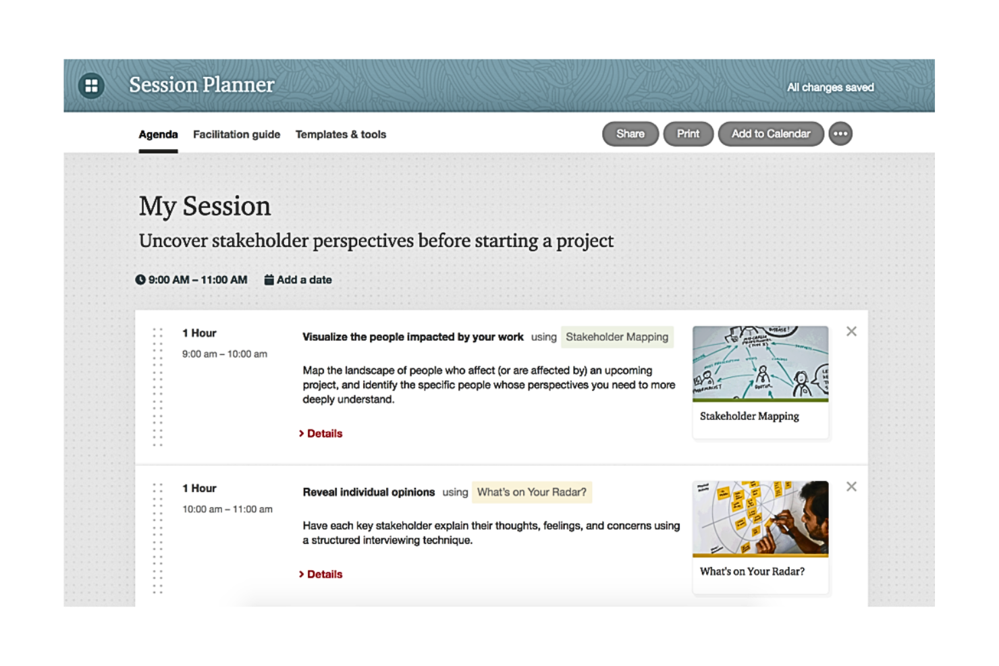Expand Details for the Reveal individual opinions activity
The width and height of the screenshot is (999, 666).
[324, 574]
